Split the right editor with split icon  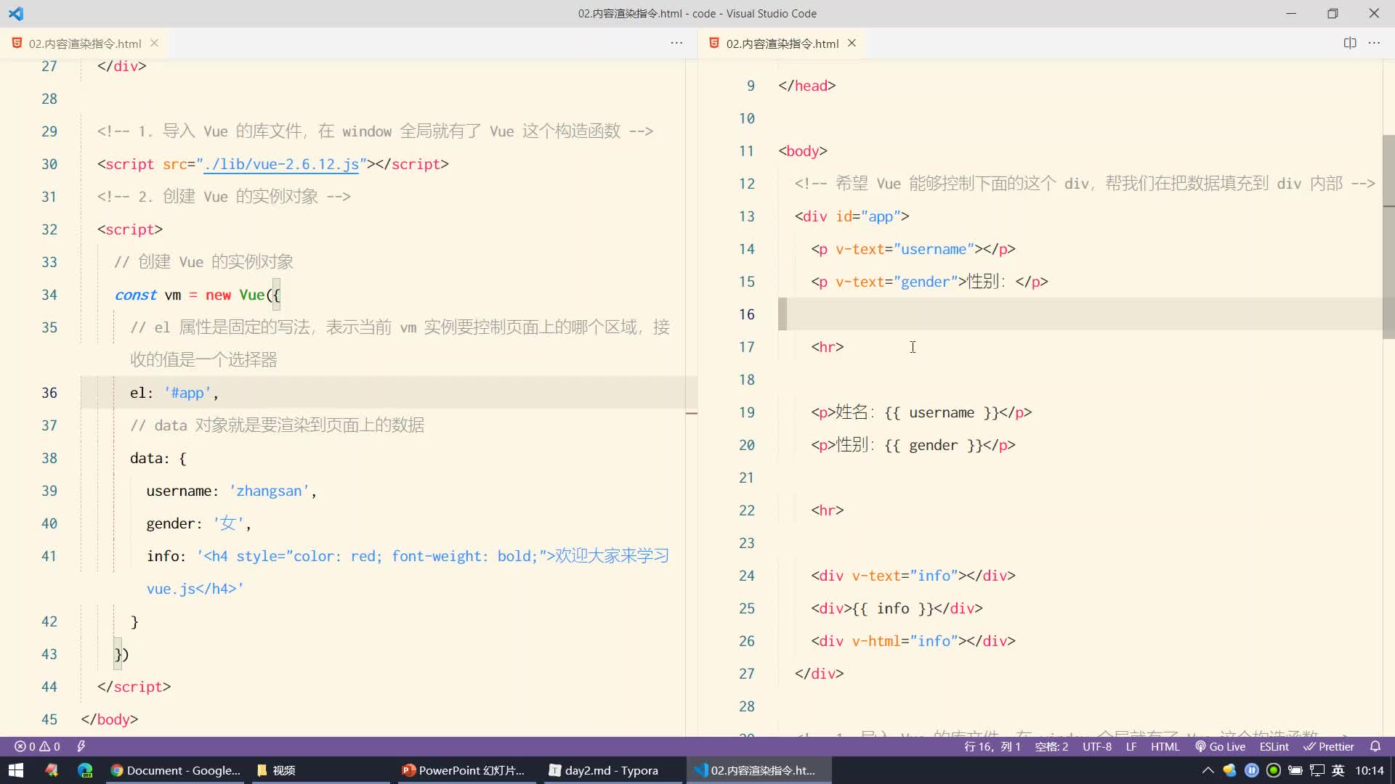pos(1350,43)
